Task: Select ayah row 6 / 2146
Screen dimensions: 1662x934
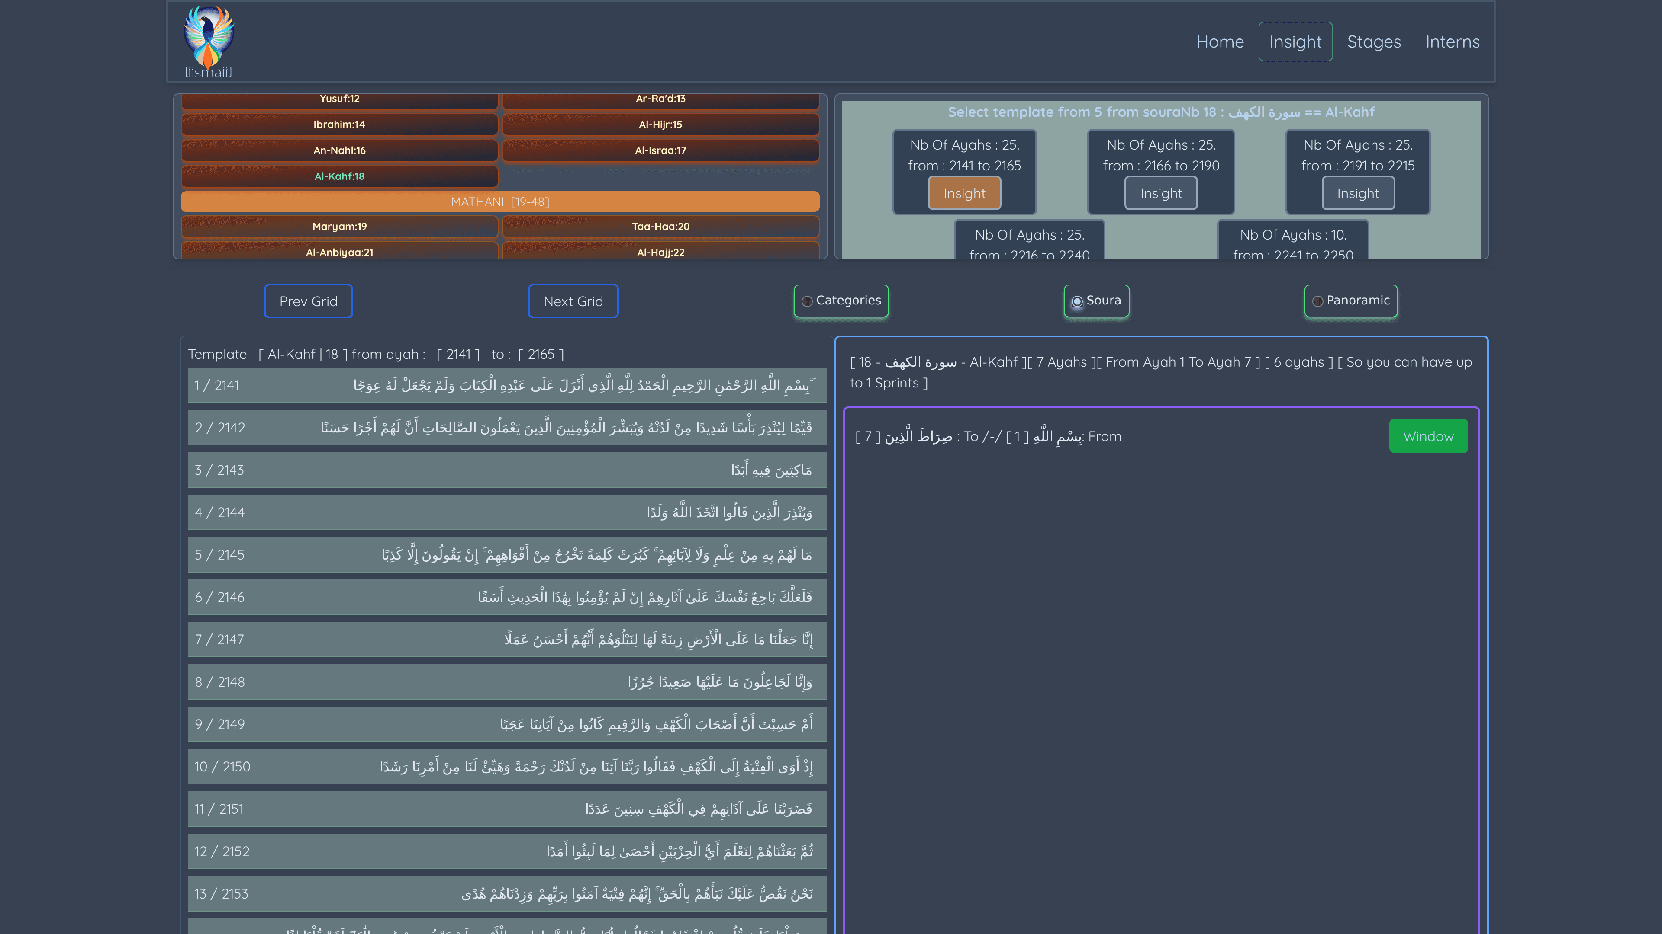Action: (x=506, y=598)
